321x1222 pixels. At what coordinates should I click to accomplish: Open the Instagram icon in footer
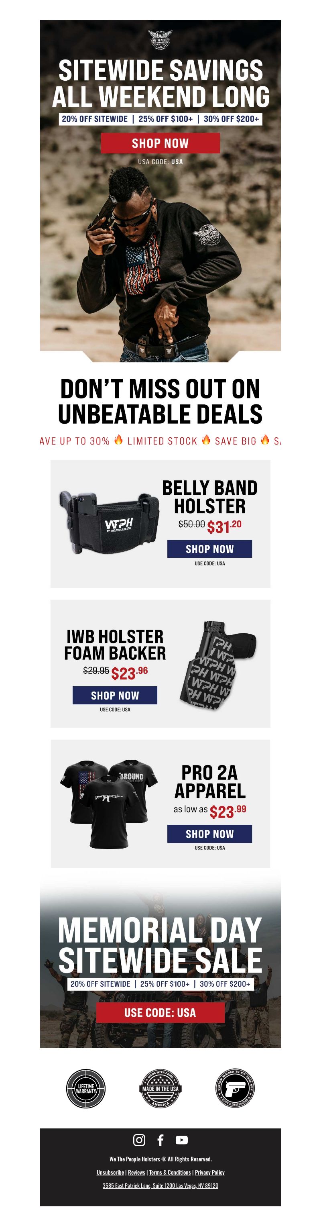coord(139,1139)
